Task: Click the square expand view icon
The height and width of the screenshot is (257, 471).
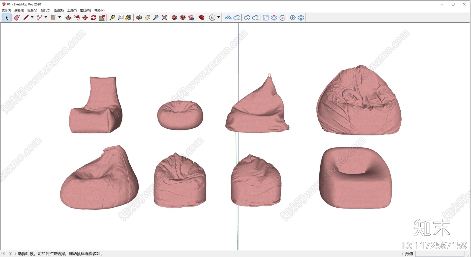Action: (x=266, y=18)
